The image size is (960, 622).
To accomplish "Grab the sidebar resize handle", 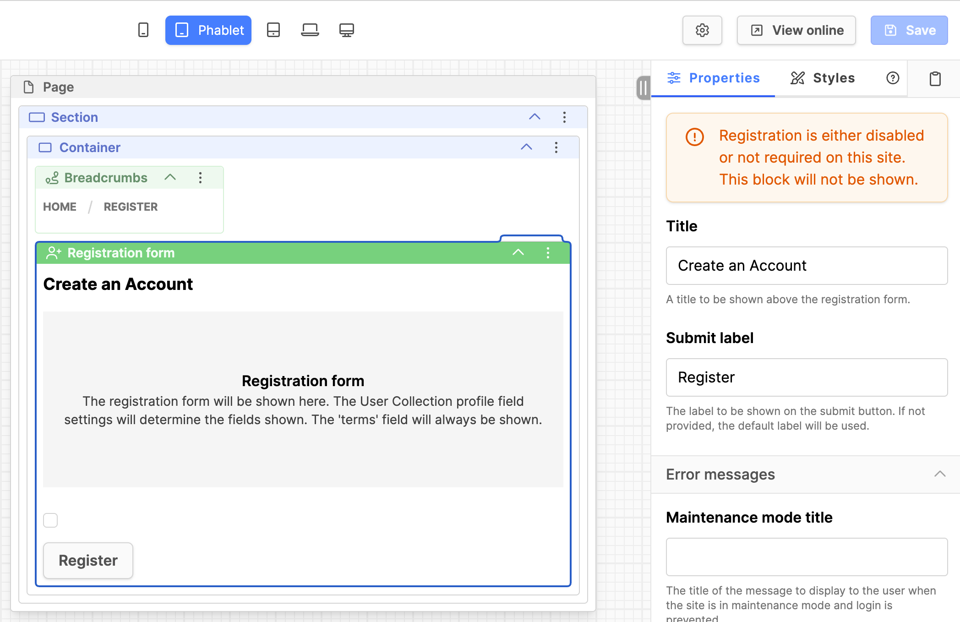I will [x=644, y=87].
